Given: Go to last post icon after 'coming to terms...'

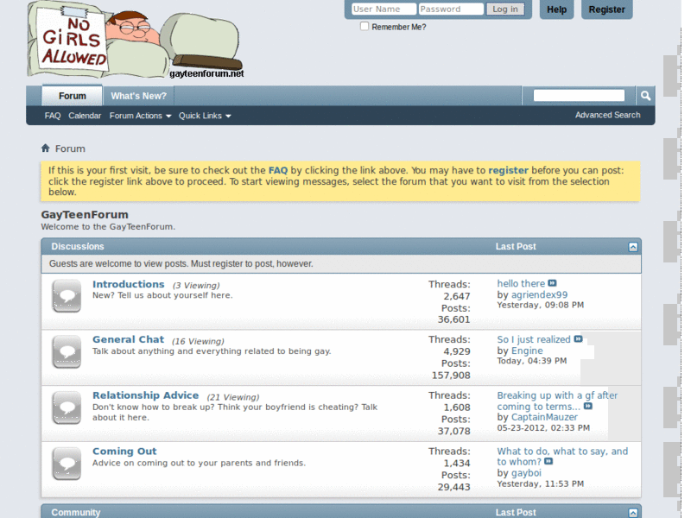Looking at the screenshot, I should coord(588,406).
